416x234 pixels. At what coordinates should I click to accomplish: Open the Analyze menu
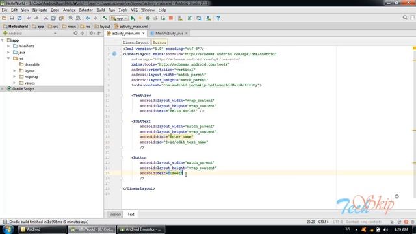tap(70, 10)
